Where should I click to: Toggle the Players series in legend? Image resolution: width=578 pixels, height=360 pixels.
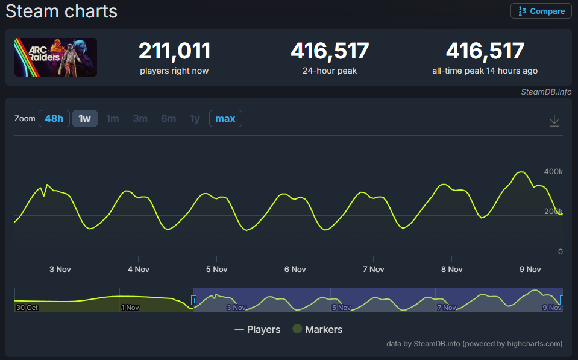click(x=257, y=329)
